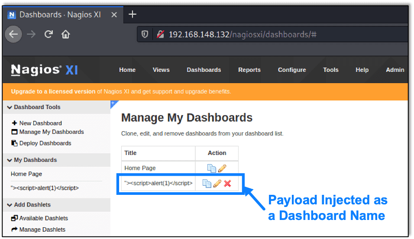The image size is (414, 239).
Task: Open Available Dashlets link
Action: [44, 218]
